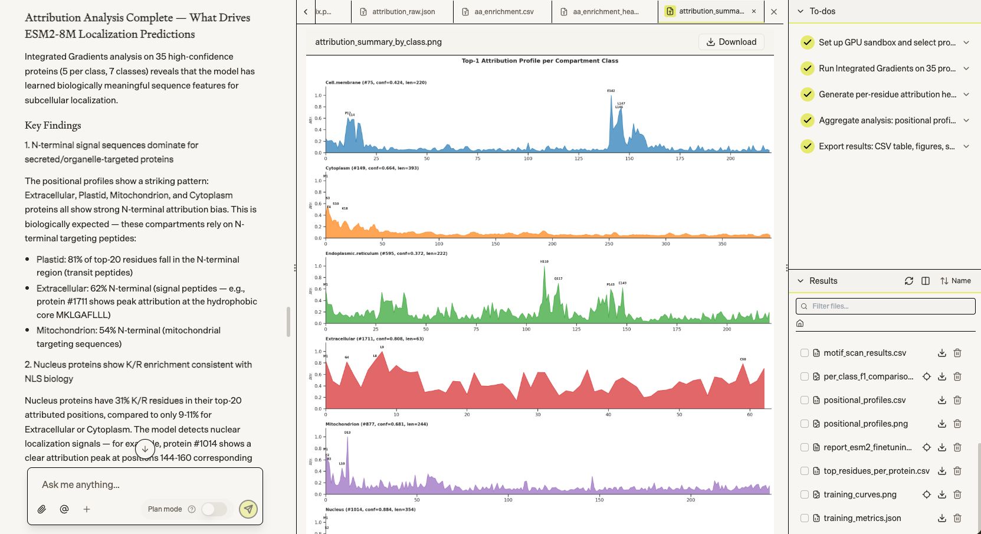This screenshot has width=981, height=534.
Task: Click the Filter files search field
Action: click(x=885, y=306)
